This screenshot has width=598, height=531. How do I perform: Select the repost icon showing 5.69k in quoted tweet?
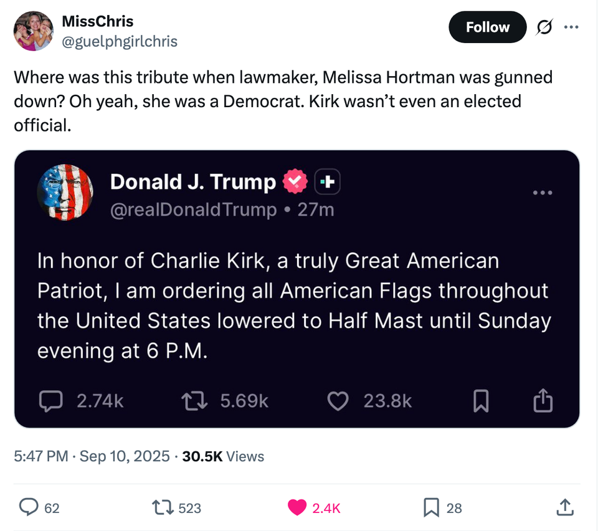coord(194,401)
